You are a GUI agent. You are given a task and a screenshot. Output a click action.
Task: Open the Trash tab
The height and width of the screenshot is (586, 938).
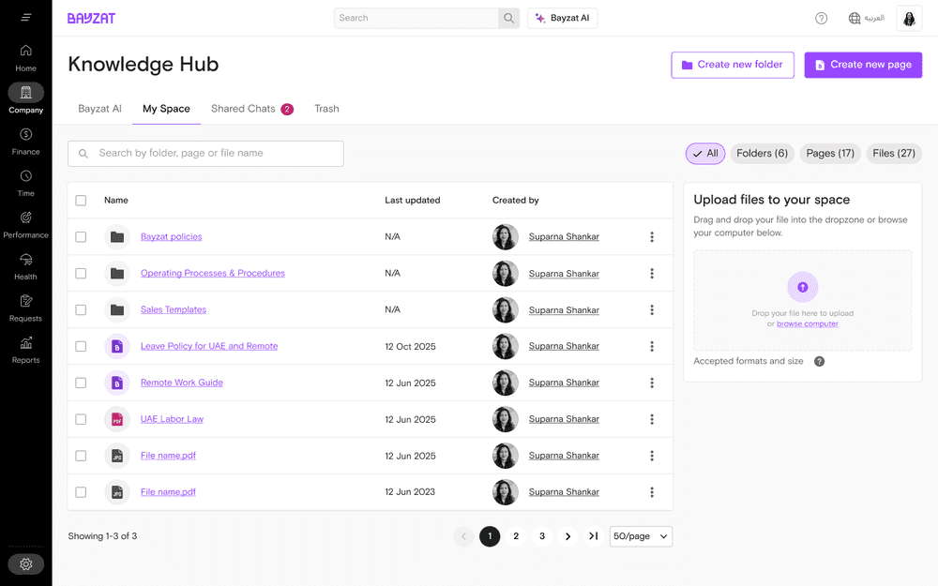coord(326,109)
